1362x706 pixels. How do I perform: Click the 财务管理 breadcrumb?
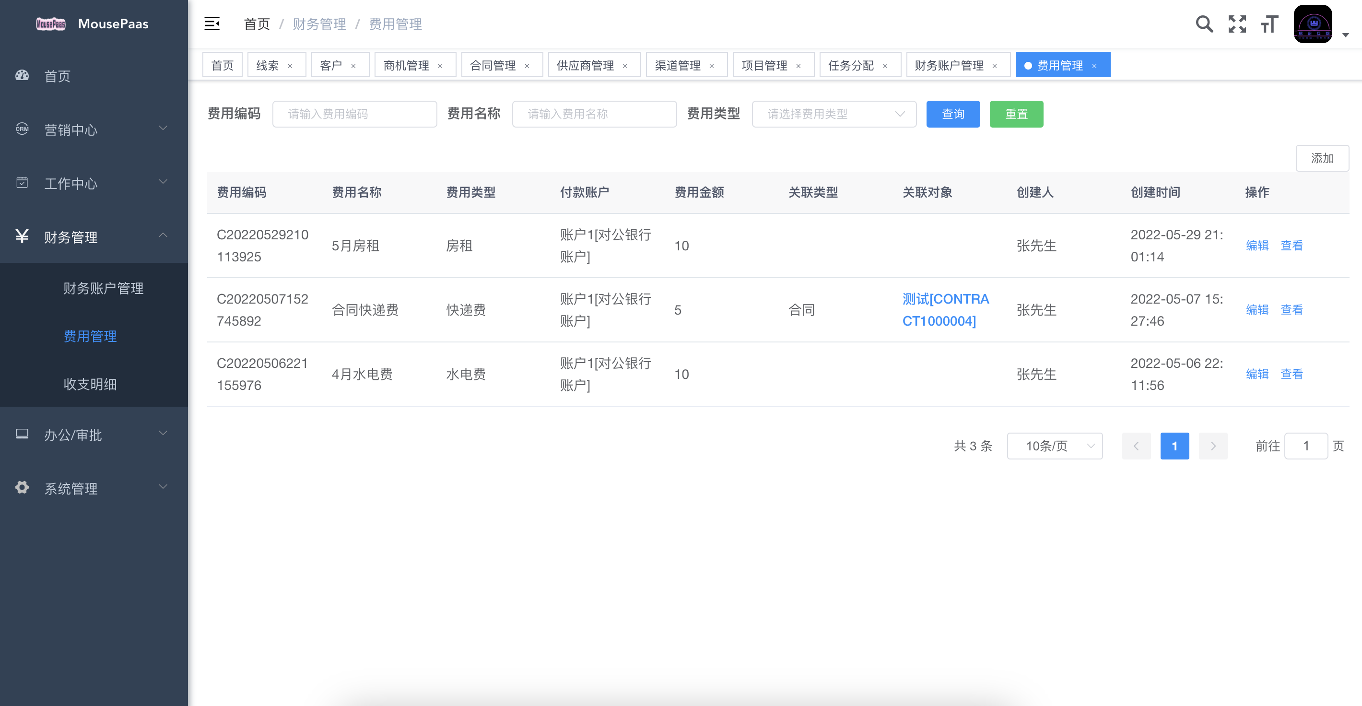pyautogui.click(x=319, y=24)
